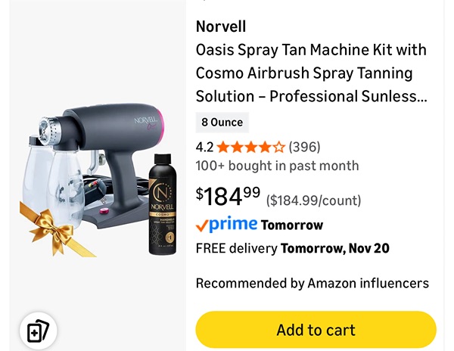The width and height of the screenshot is (454, 351).
Task: Click the empty fifth rating star
Action: pos(279,147)
